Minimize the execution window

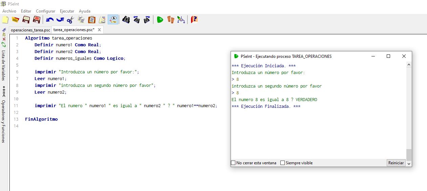coord(373,56)
